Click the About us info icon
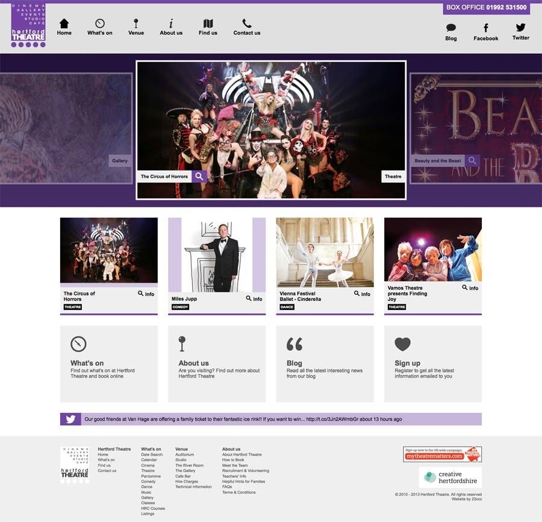 click(171, 23)
